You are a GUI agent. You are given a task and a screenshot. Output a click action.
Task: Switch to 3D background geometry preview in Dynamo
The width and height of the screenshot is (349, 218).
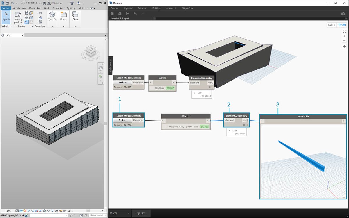pyautogui.click(x=332, y=25)
